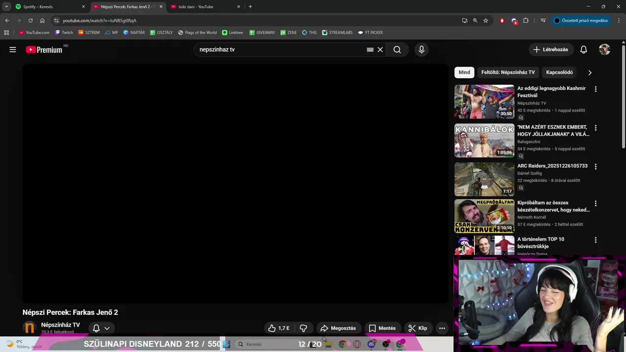Viewport: 626px width, 352px height.
Task: Open the zoom magnifier in the address bar
Action: 475,21
